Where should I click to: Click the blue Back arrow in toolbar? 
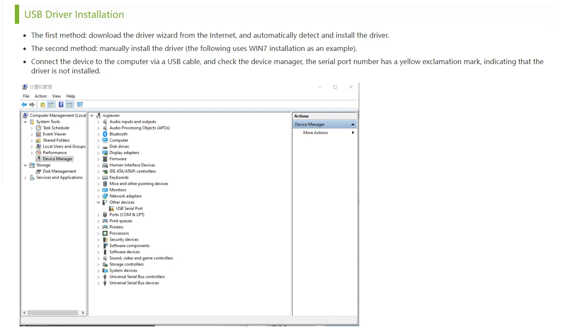(24, 104)
